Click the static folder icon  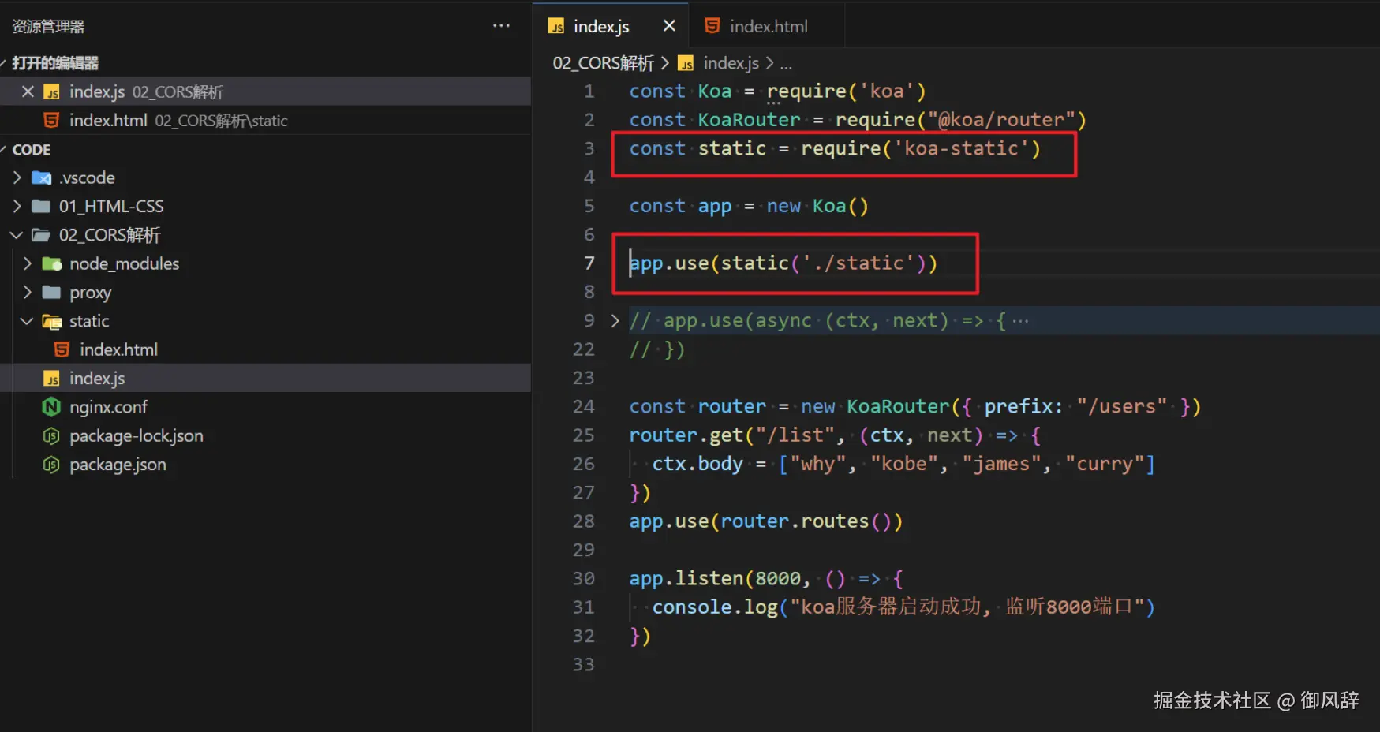point(52,322)
